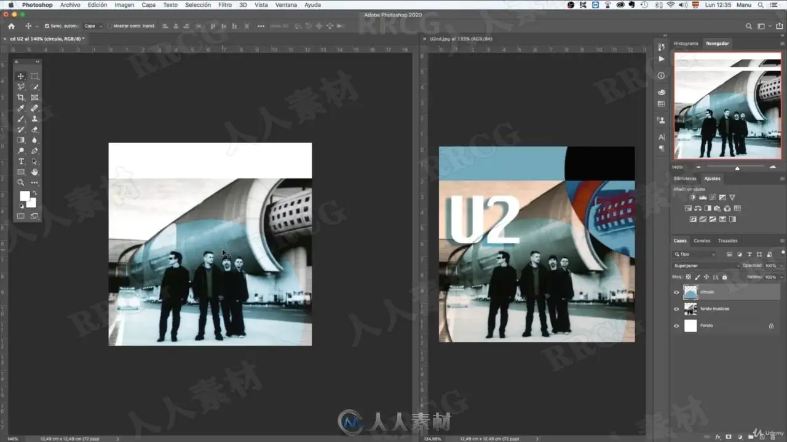The width and height of the screenshot is (787, 442).
Task: Toggle lock all padlock in Bloq. row
Action: coord(724,277)
